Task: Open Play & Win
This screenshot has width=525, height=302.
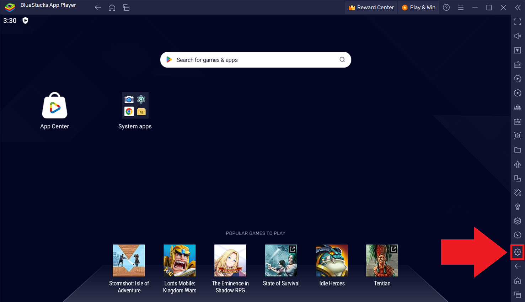Action: point(419,7)
